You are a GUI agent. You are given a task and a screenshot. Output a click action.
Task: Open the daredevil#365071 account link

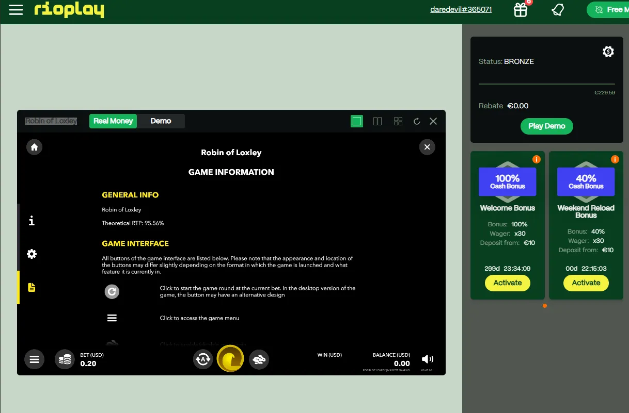461,10
